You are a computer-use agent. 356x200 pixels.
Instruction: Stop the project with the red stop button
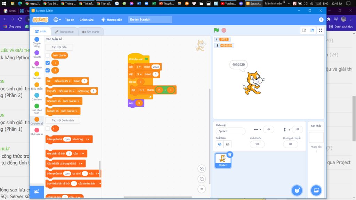(x=224, y=30)
